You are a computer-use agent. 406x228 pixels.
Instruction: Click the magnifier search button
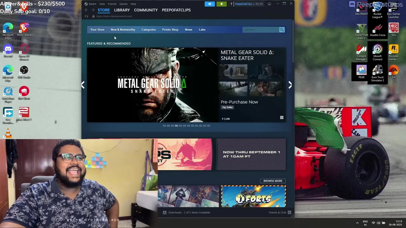(x=282, y=30)
